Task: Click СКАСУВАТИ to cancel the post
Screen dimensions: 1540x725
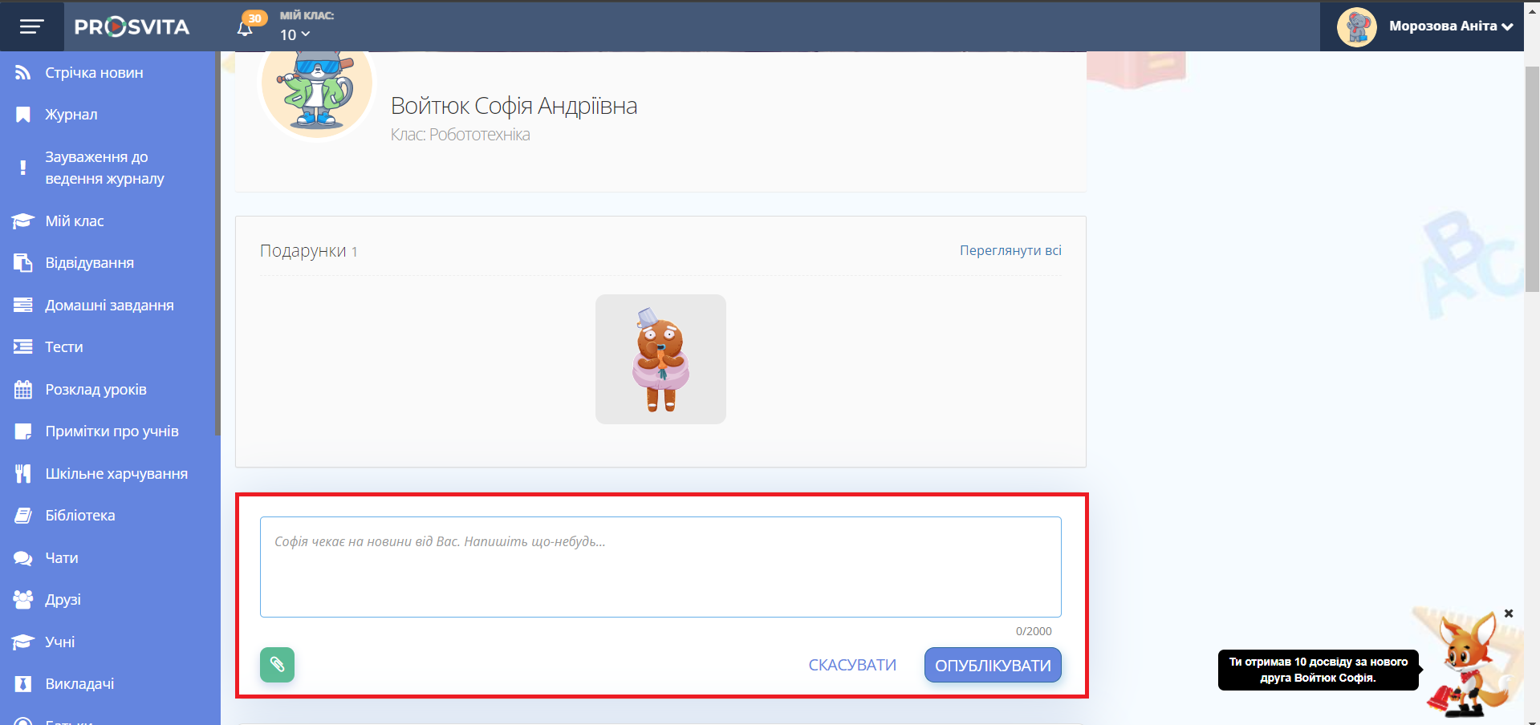Action: click(851, 665)
